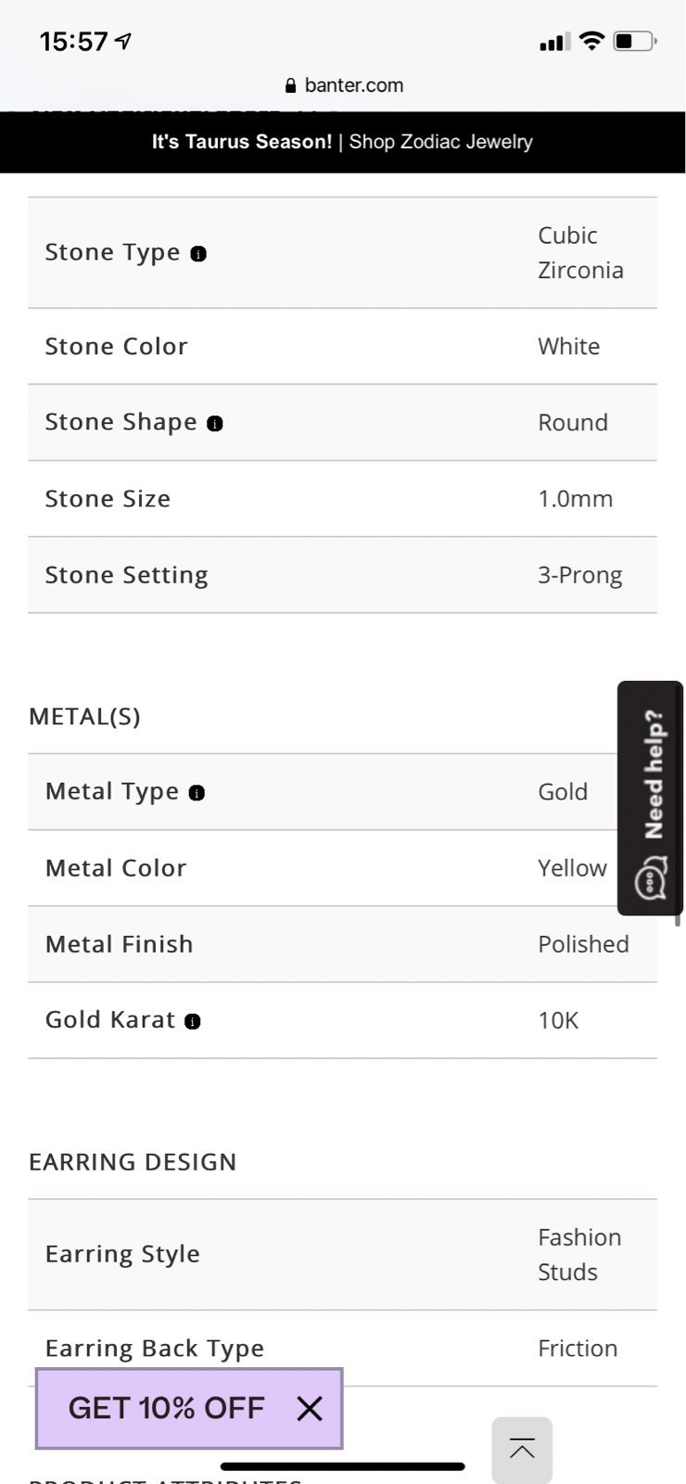This screenshot has width=686, height=1484.
Task: Tap the Wi-Fi status icon
Action: coord(591,41)
